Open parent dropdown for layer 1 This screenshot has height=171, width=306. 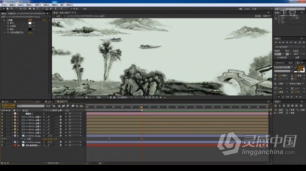pyautogui.click(x=75, y=113)
